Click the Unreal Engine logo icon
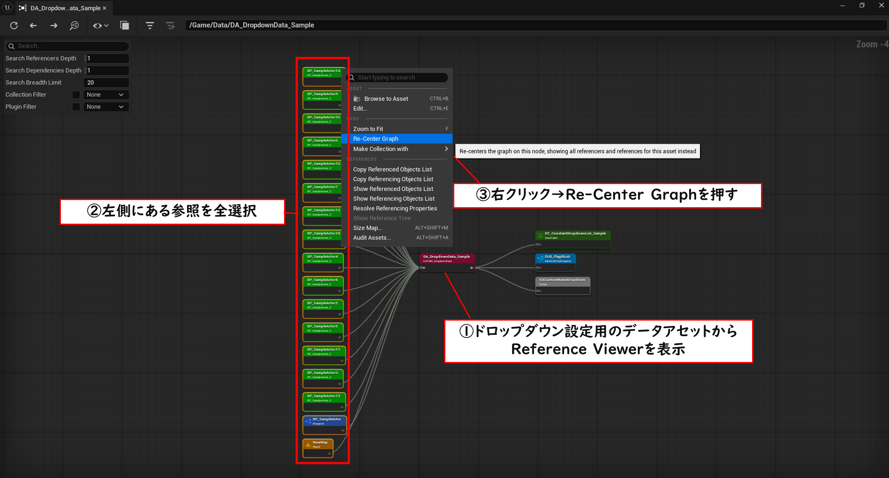Screen dimensions: 889x478 click(8, 8)
